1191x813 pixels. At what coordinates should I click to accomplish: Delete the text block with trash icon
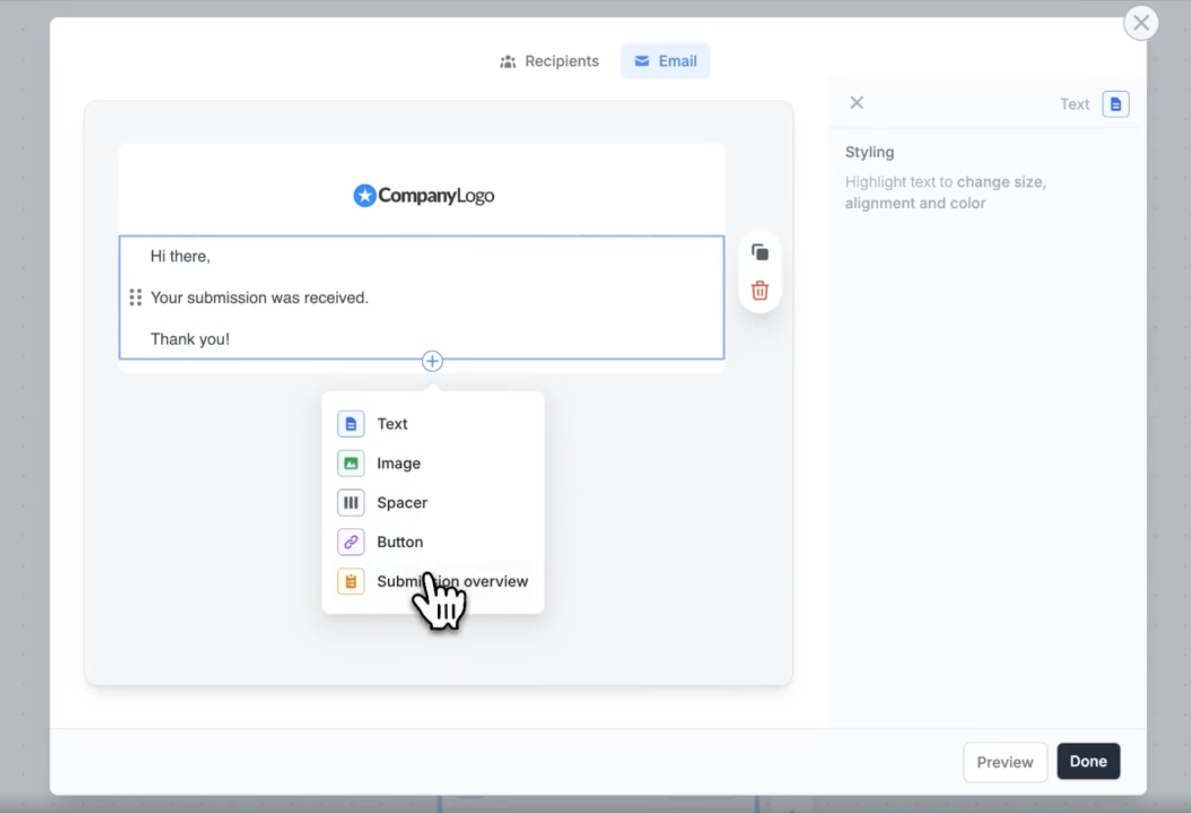point(760,291)
